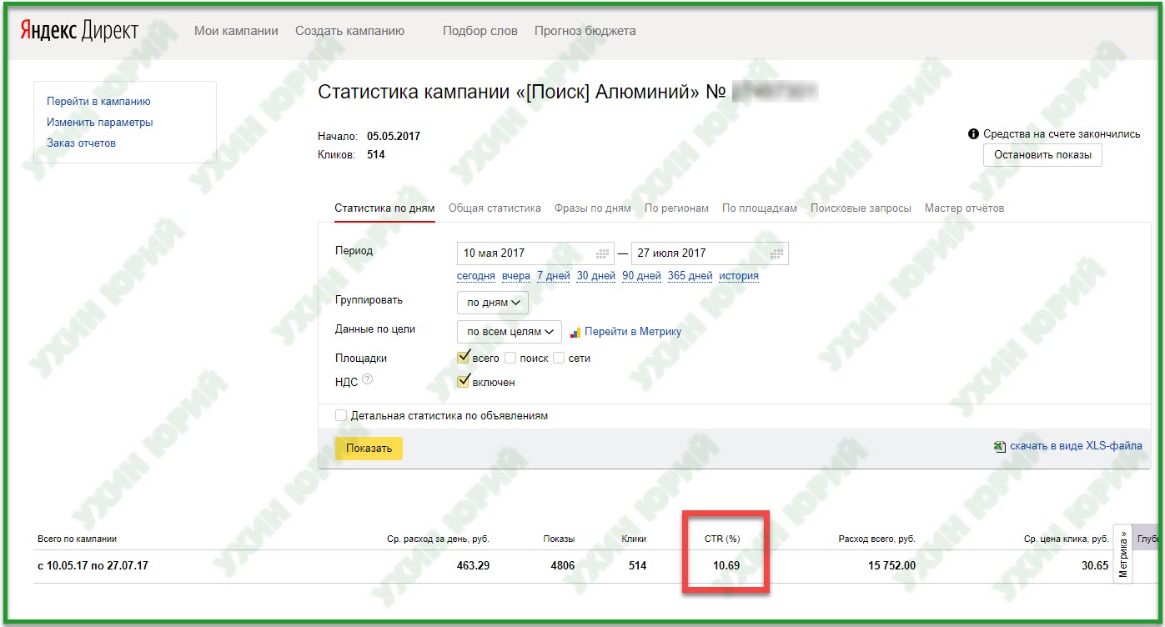This screenshot has width=1165, height=627.
Task: Switch to the 'По площадкам' tab
Action: [760, 208]
